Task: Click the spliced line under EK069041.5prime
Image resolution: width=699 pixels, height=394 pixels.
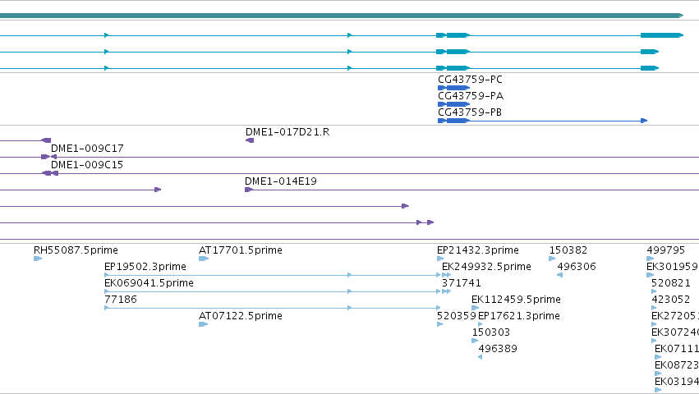Action: coord(273,291)
